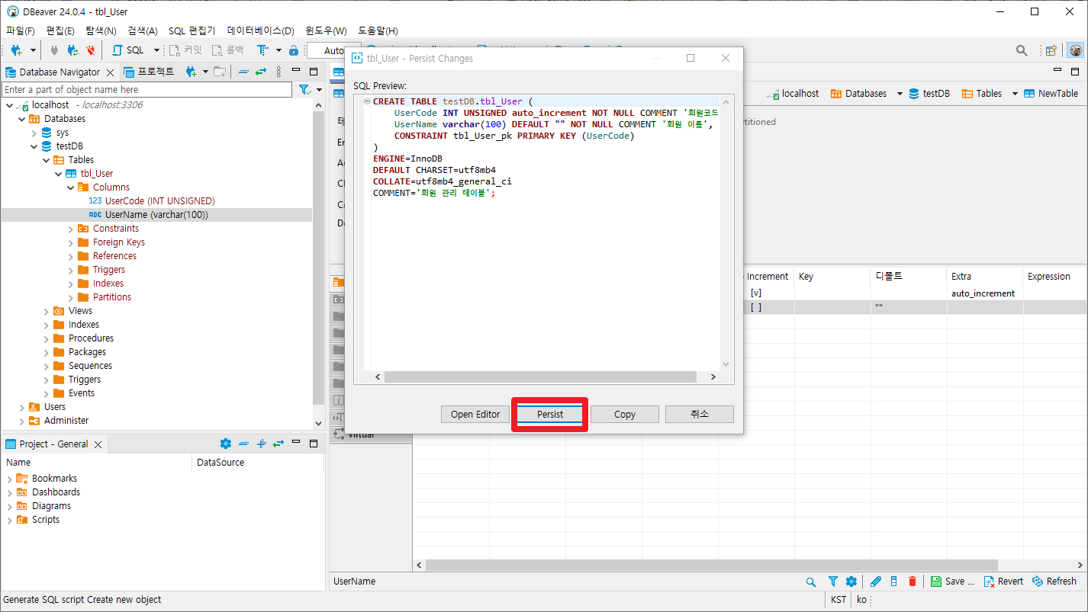This screenshot has width=1088, height=612.
Task: Click the Database Navigator vertical scrollbar
Action: (318, 258)
